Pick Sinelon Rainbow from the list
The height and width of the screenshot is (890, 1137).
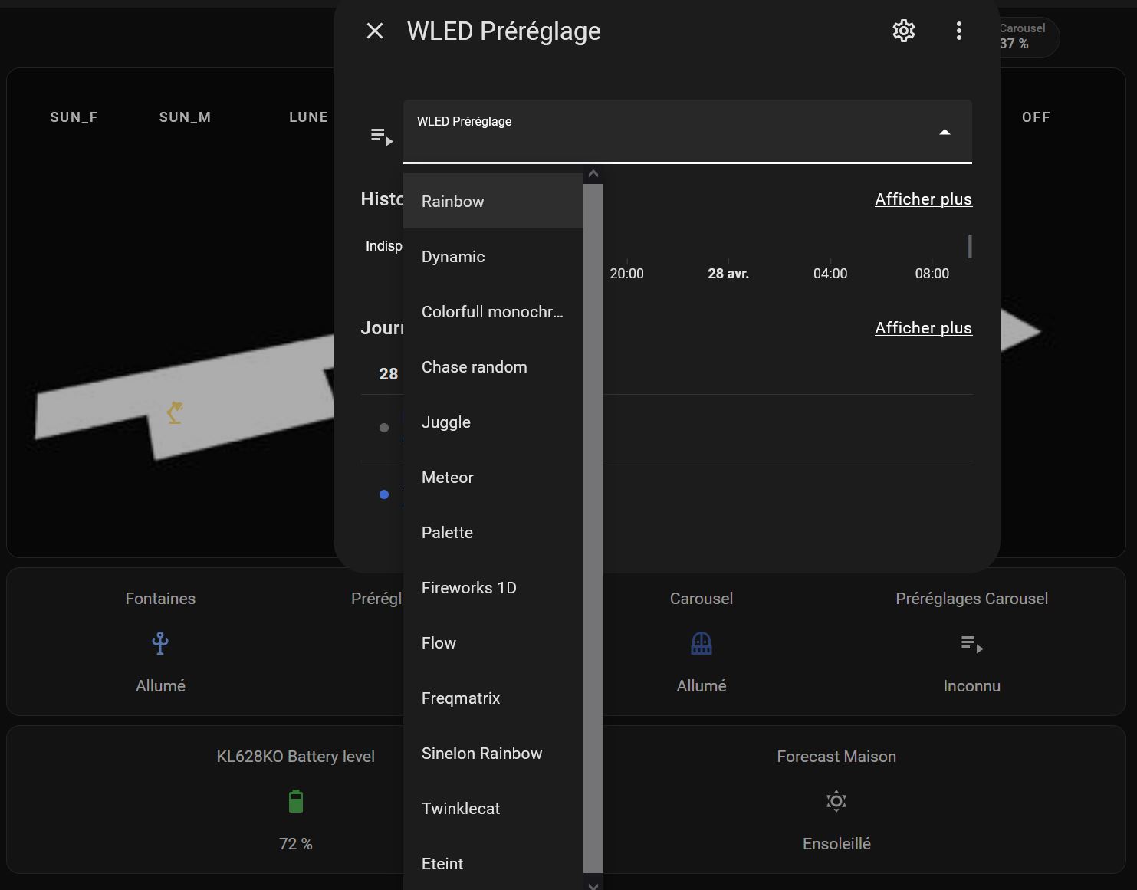tap(481, 754)
